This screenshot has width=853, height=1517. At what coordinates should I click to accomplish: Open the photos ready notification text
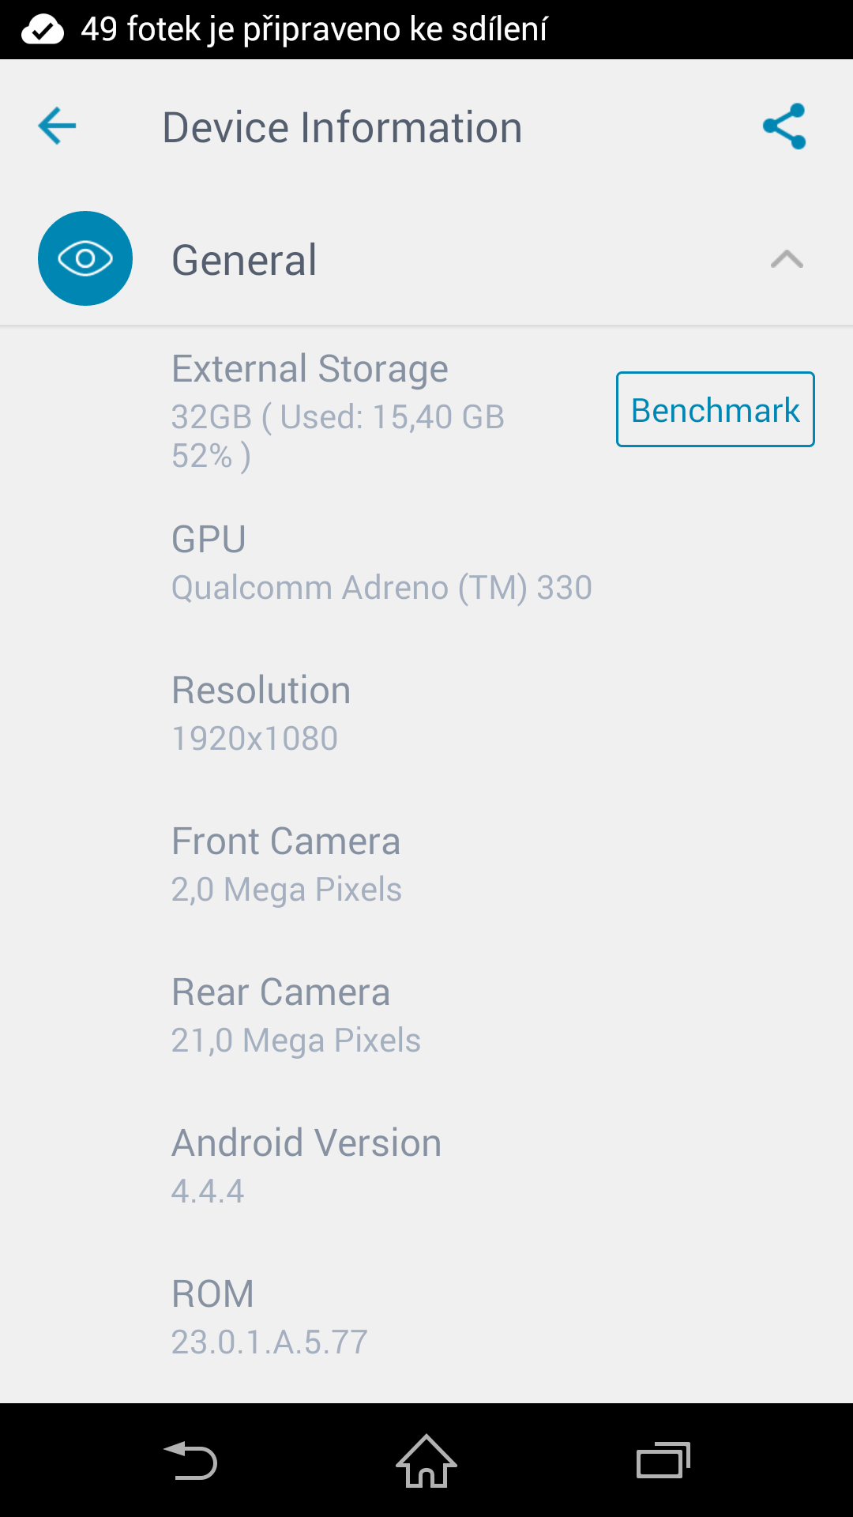314,30
